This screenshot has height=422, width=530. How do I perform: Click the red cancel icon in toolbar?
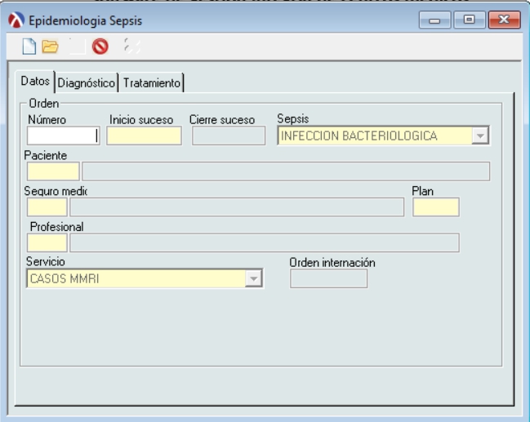pos(100,48)
